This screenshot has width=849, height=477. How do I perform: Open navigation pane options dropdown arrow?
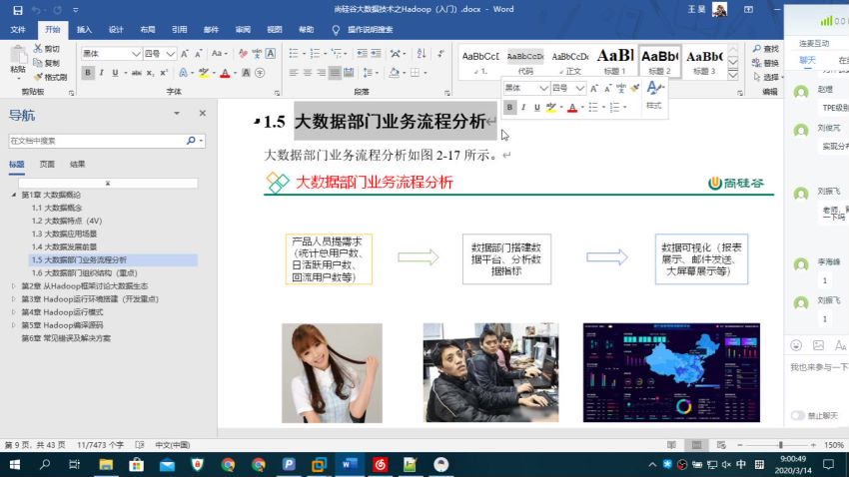pyautogui.click(x=177, y=113)
